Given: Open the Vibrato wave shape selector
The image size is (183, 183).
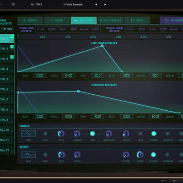Looking at the screenshot, I should 28,134.
